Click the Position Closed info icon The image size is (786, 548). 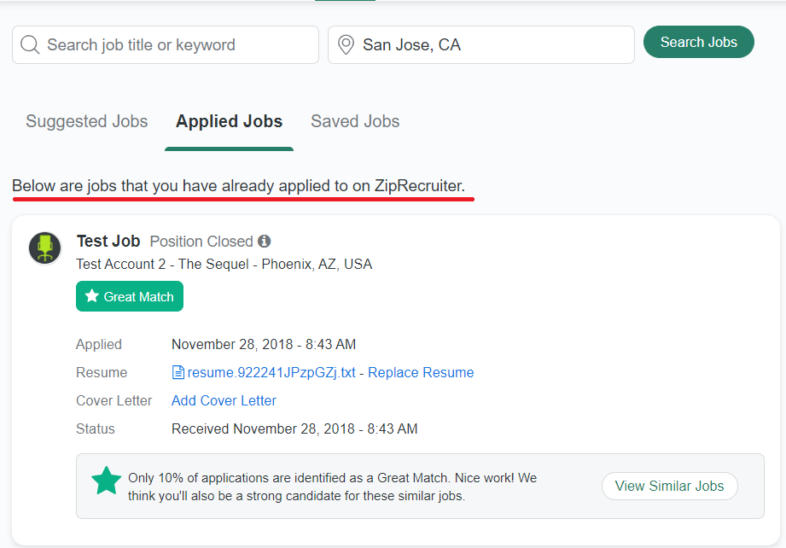(x=265, y=242)
